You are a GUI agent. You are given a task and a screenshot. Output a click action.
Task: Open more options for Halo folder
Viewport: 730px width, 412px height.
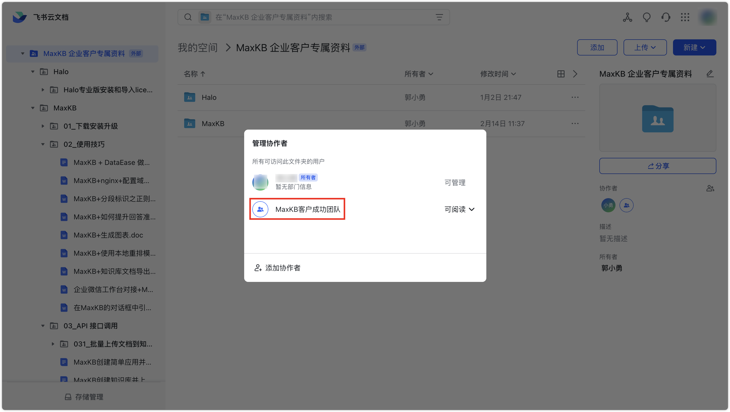[575, 97]
